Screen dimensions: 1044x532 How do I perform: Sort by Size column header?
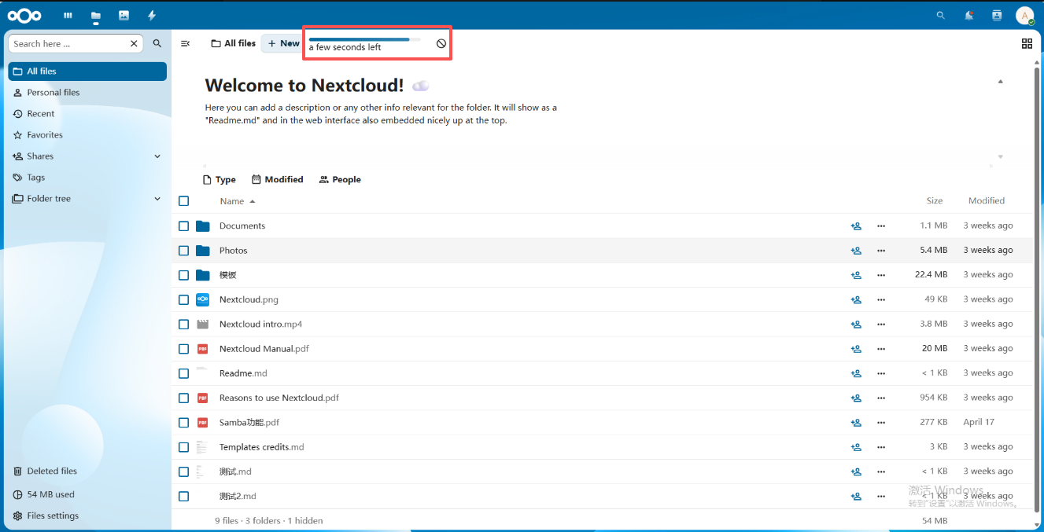(935, 200)
